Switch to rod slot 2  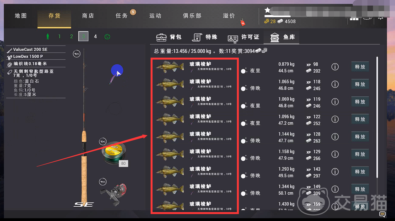tap(72, 36)
